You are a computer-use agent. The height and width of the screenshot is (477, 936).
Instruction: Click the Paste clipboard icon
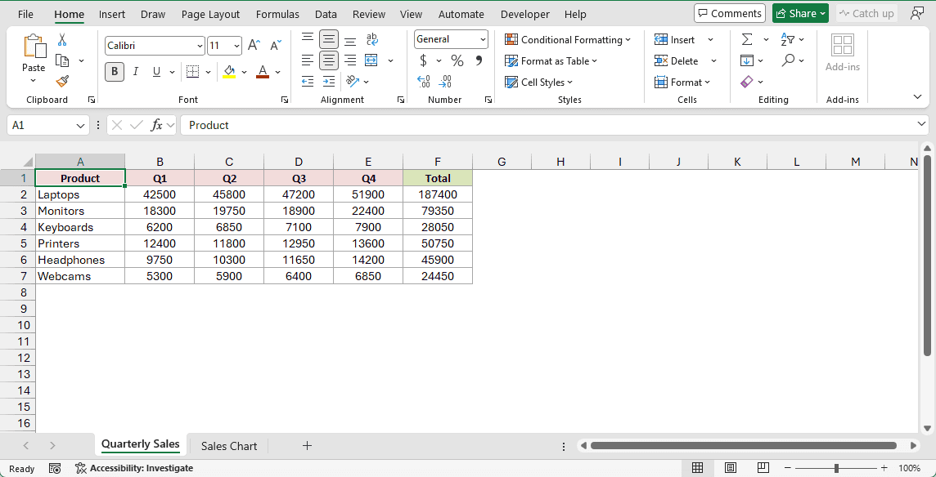tap(34, 47)
